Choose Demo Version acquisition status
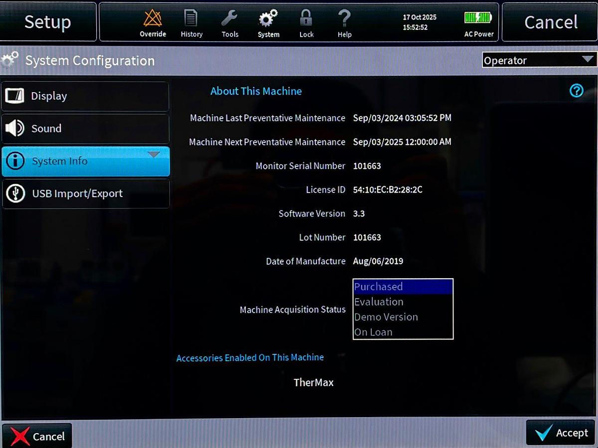Viewport: 598px width, 448px height. pos(403,317)
